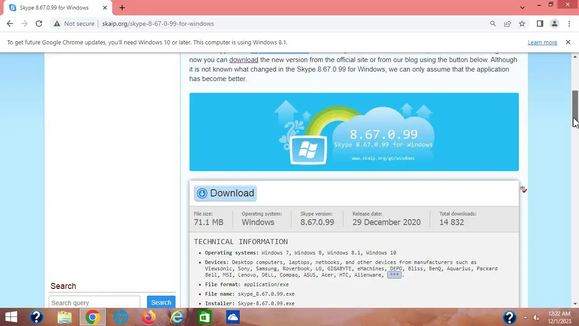Click the system tray help icon
This screenshot has height=326, width=579.
tap(510, 317)
